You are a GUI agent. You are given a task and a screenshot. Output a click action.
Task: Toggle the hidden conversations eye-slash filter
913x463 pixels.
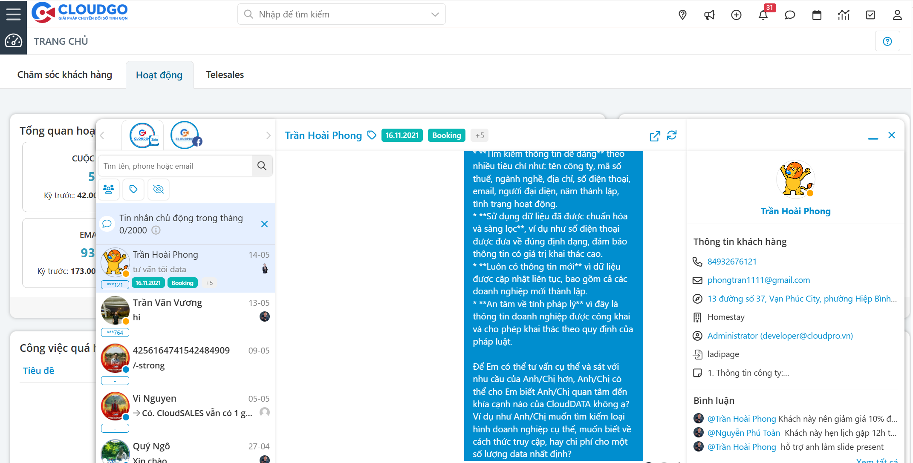158,189
